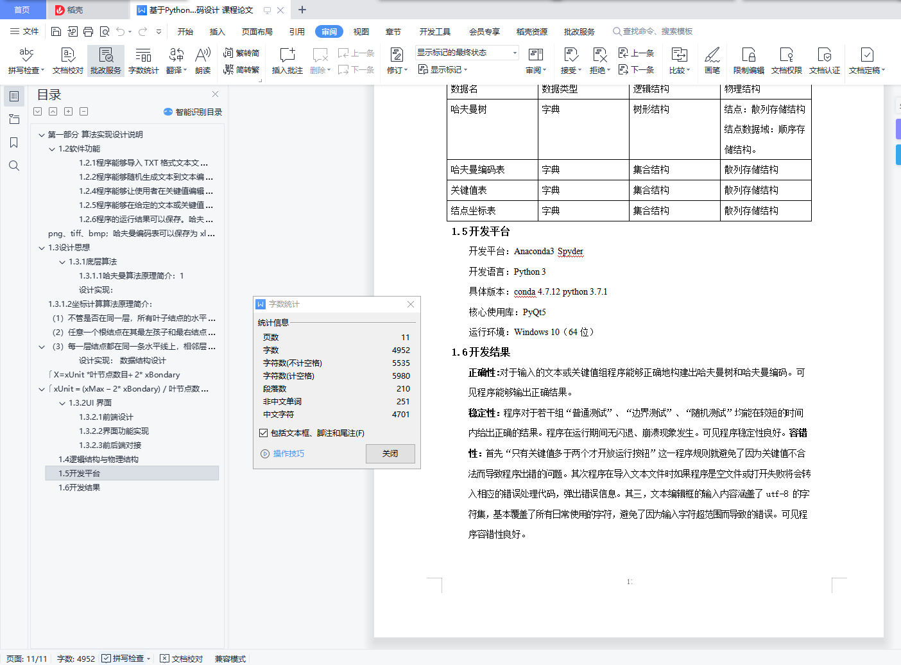Toggle the 拼写检查 checkbox in status bar
The height and width of the screenshot is (665, 901).
(x=107, y=659)
